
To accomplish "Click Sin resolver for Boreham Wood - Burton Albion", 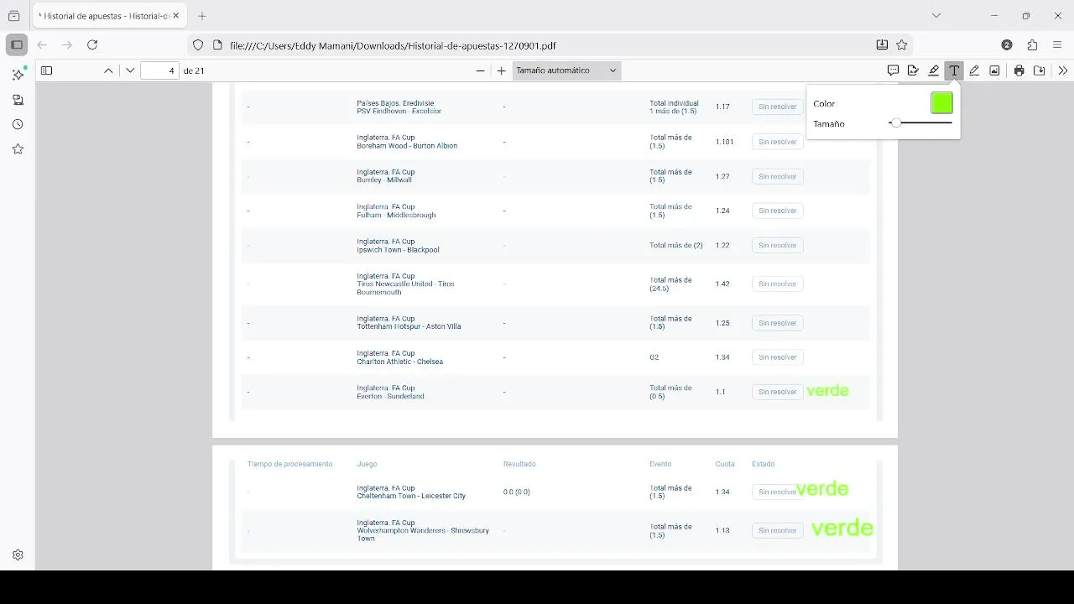I will coord(777,142).
